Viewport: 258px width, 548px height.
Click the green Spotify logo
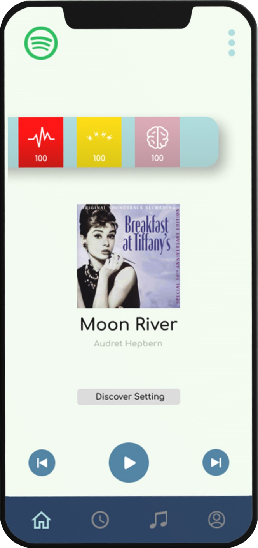41,43
